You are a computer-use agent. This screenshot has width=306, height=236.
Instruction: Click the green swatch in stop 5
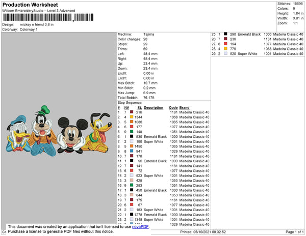tap(132, 132)
